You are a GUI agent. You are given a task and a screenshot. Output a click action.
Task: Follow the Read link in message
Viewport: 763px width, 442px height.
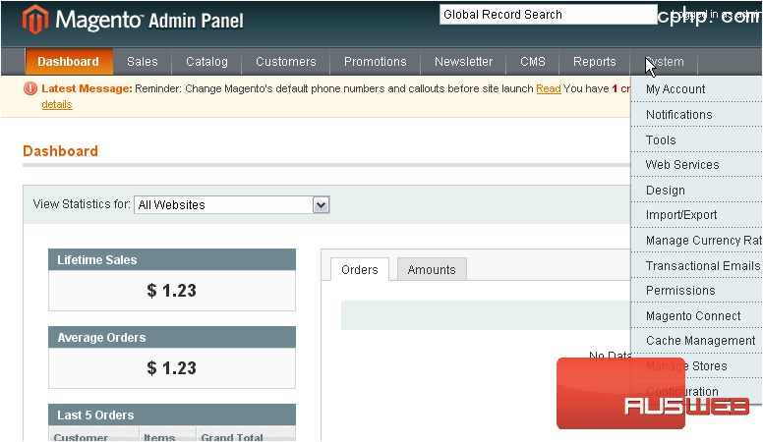click(x=549, y=88)
